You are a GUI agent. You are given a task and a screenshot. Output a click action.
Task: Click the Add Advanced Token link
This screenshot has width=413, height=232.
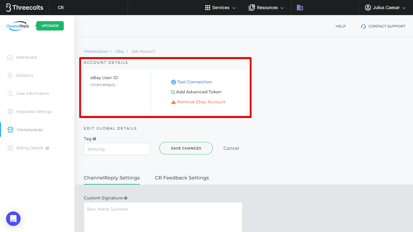(x=199, y=92)
